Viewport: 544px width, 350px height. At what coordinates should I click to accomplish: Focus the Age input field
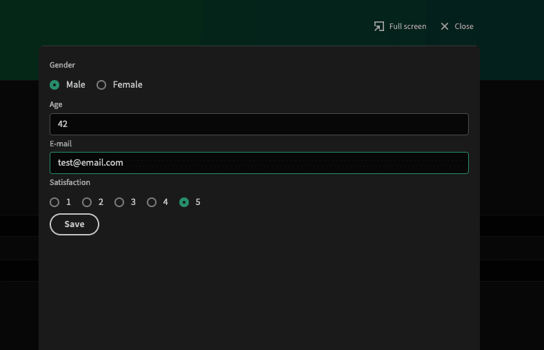[x=259, y=124]
